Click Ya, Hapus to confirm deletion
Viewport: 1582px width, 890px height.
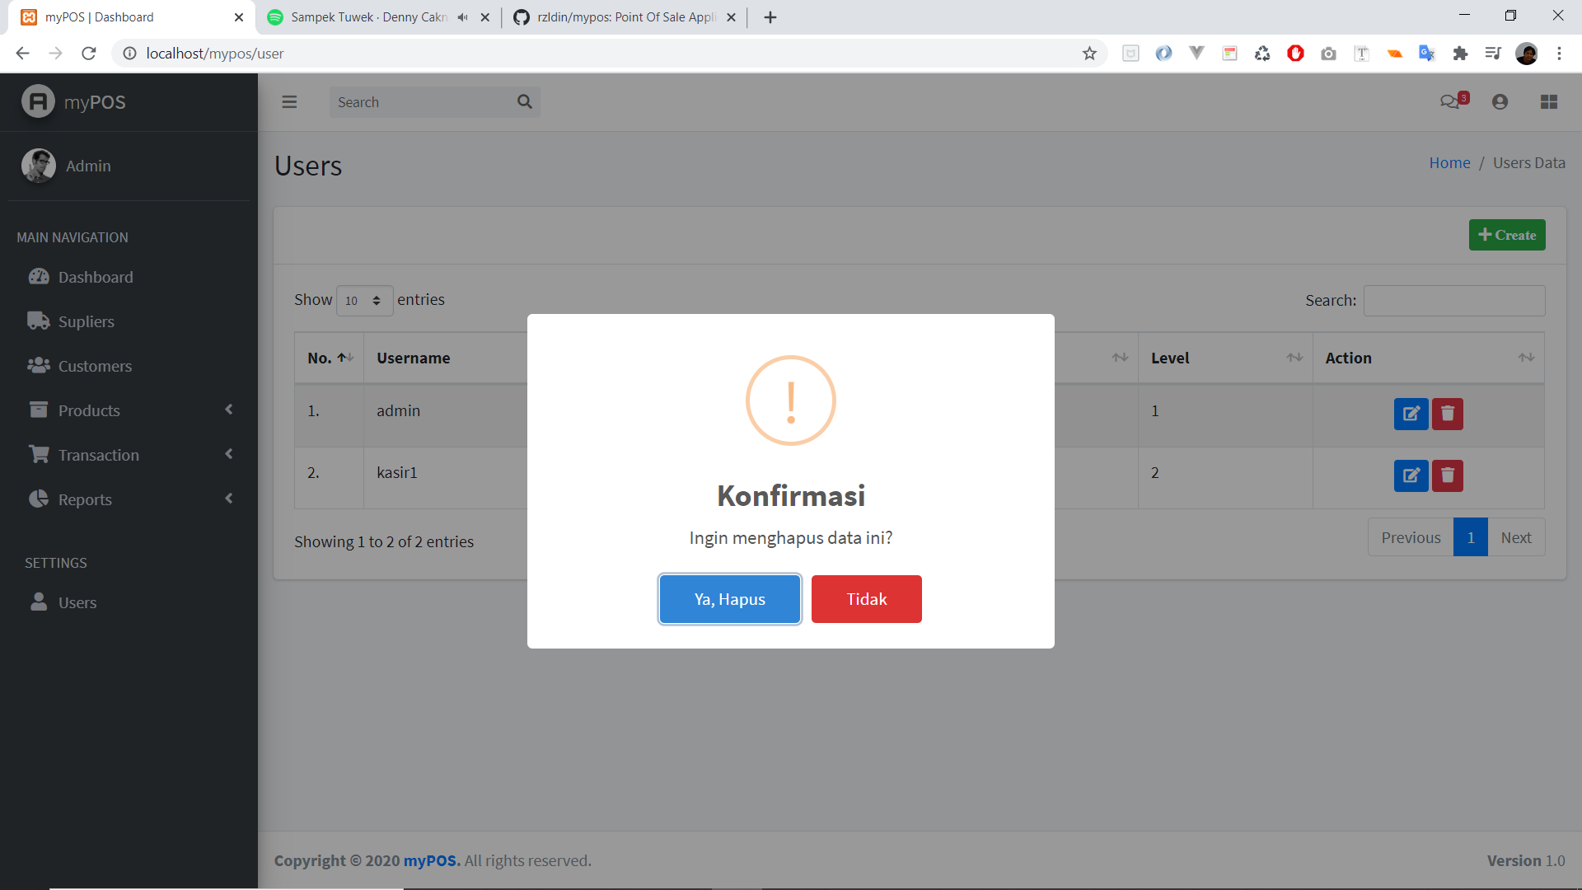(730, 599)
